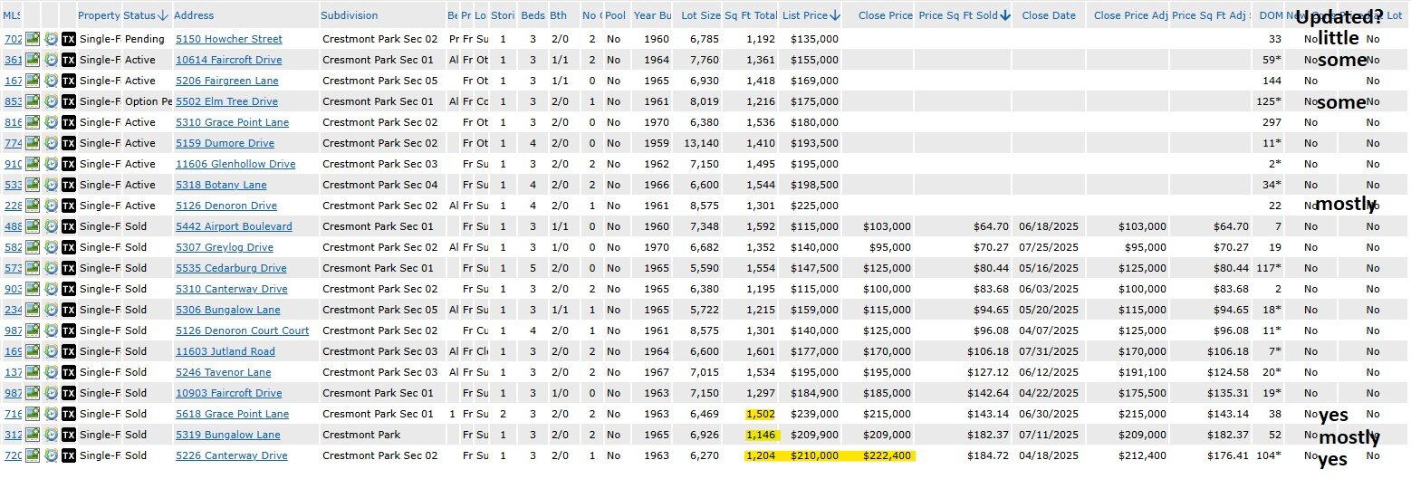Sort listings by Subdivision column header
The height and width of the screenshot is (479, 1411).
coord(350,15)
